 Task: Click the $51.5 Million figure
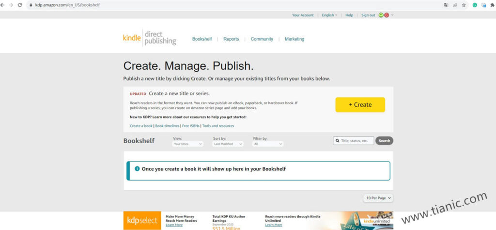[226, 228]
